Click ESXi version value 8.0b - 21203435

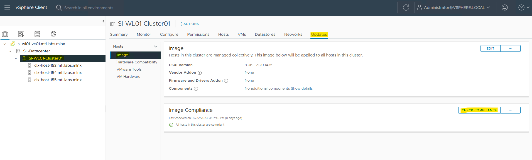pos(258,65)
